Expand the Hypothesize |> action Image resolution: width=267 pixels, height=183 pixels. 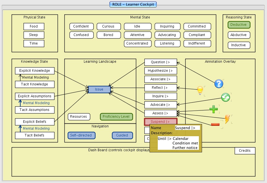click(x=160, y=71)
